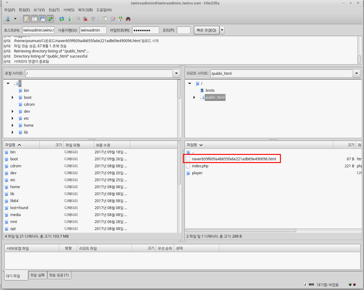
Task: Click the grayed-out cancel operation icon
Action: 77,19
